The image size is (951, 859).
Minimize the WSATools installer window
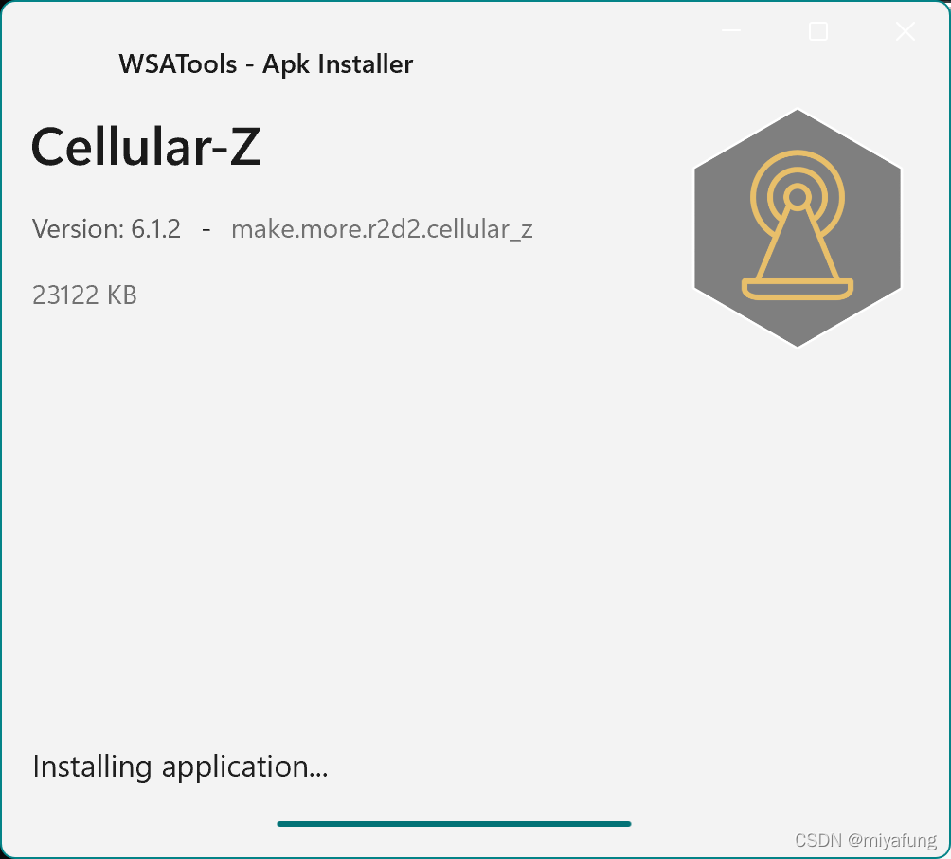click(x=731, y=30)
